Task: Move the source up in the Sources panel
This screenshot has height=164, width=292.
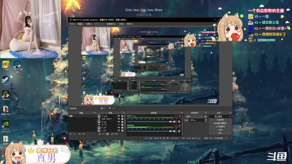Action: (x=112, y=134)
